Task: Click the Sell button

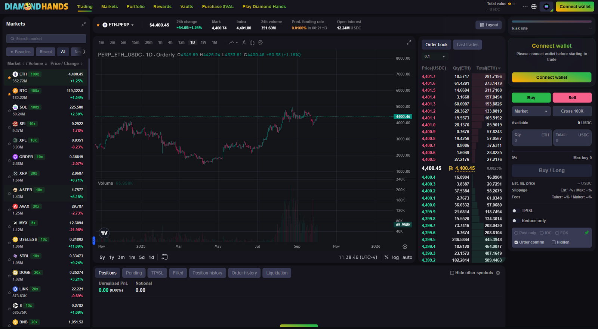Action: [572, 98]
